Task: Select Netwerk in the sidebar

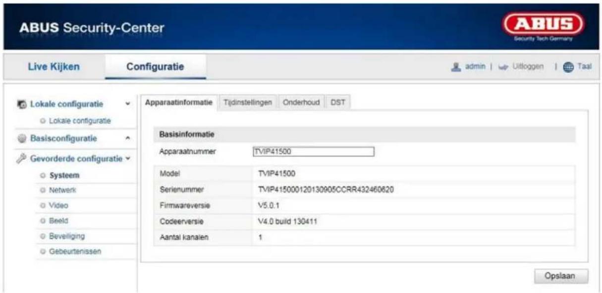Action: click(x=62, y=190)
